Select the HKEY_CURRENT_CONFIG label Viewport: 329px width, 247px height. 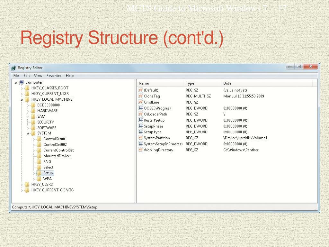tap(52, 190)
